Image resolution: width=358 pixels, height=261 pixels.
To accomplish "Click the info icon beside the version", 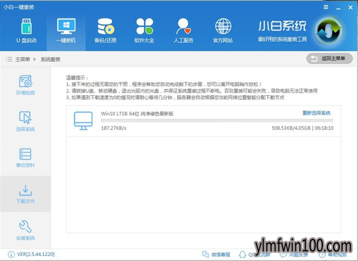I will (x=11, y=254).
